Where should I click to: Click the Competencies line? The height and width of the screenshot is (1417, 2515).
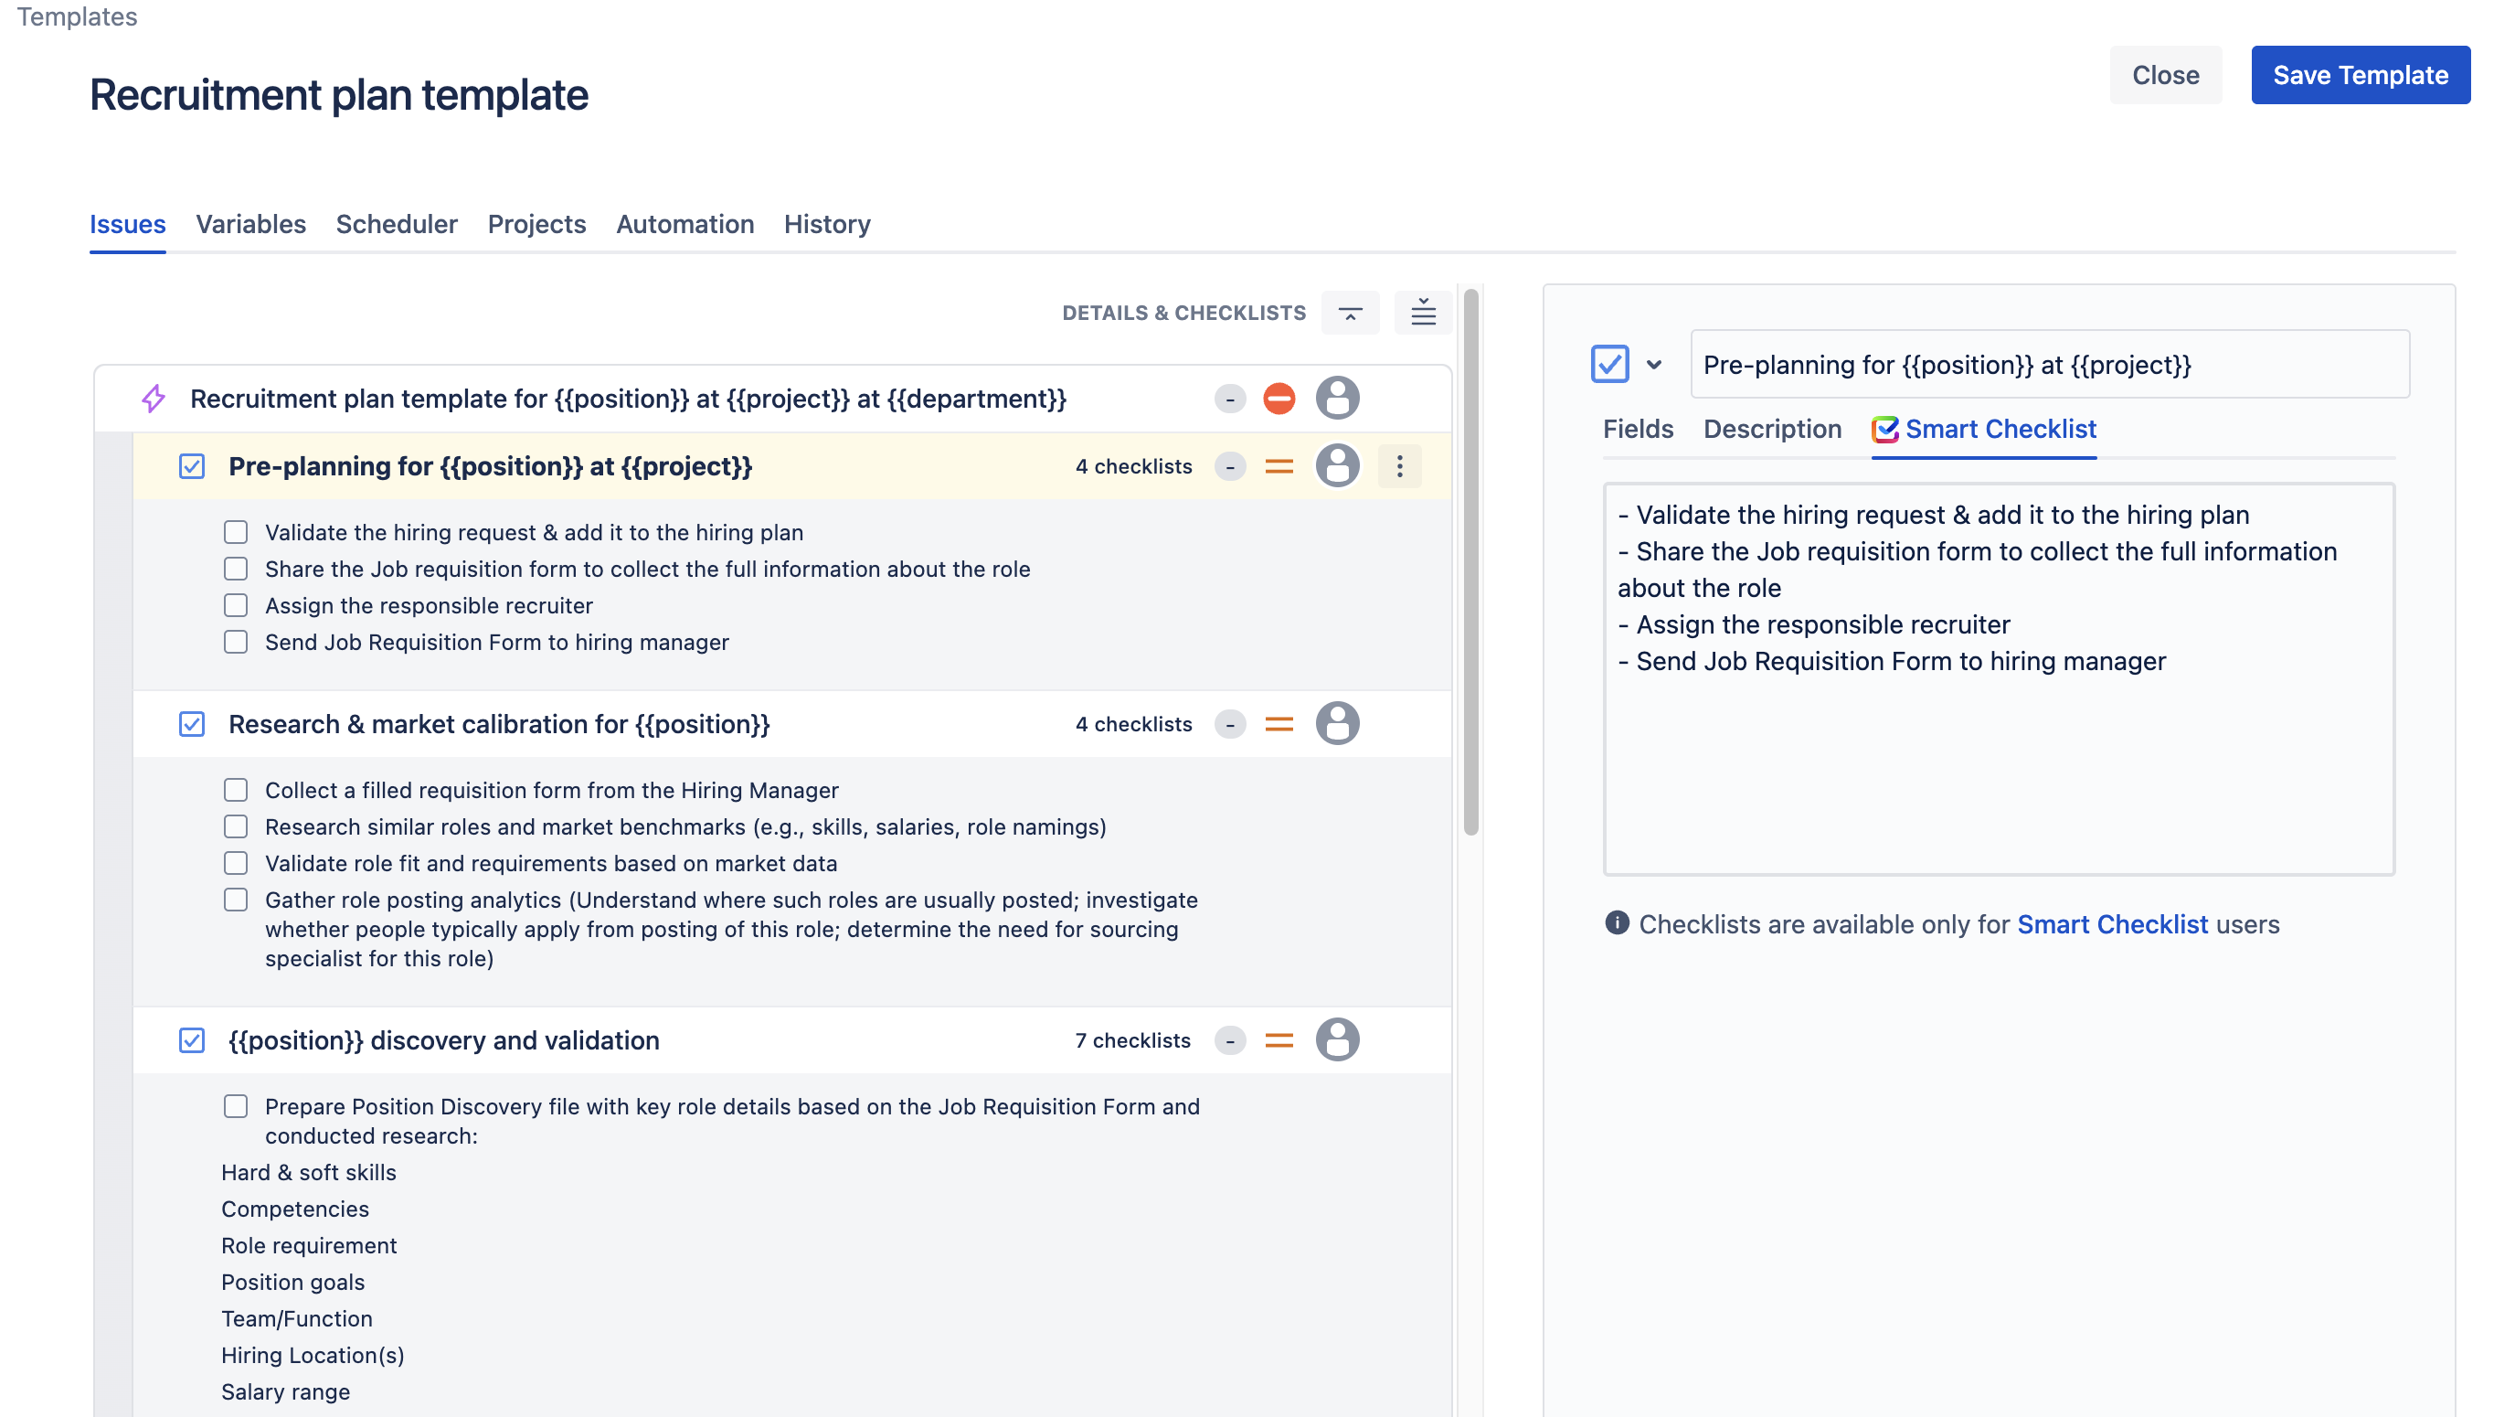point(295,1209)
